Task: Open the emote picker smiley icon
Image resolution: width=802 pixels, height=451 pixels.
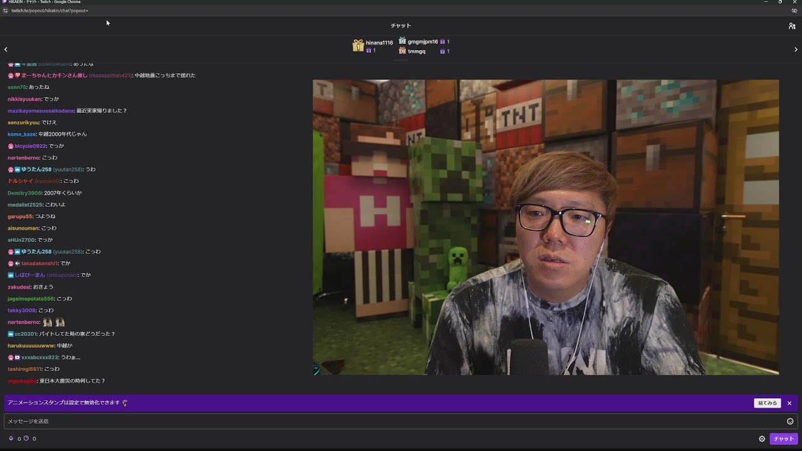Action: tap(790, 422)
